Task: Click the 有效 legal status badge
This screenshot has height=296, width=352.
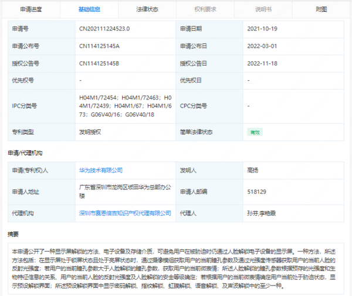Action: 255,132
